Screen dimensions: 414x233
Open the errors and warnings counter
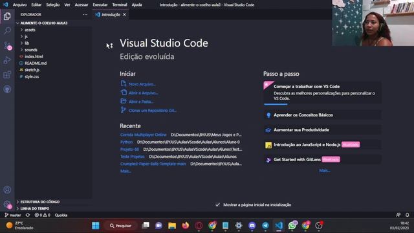[42, 215]
